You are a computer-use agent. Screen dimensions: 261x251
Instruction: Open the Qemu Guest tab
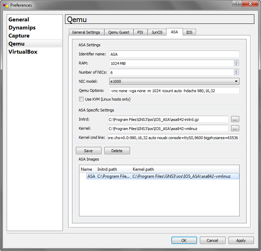coord(119,32)
